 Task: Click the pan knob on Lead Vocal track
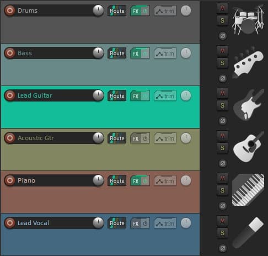point(186,223)
